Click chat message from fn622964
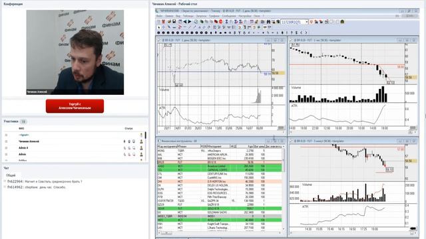 [x=45, y=181]
